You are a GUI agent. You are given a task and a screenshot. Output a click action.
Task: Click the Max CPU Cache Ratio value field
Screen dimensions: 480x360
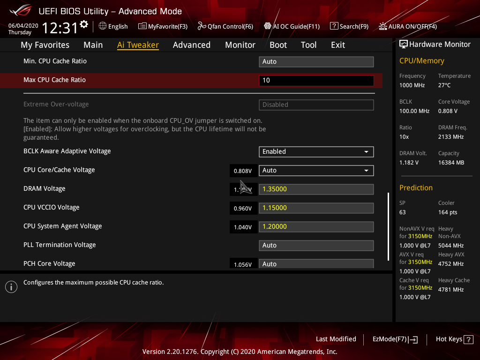pos(316,80)
